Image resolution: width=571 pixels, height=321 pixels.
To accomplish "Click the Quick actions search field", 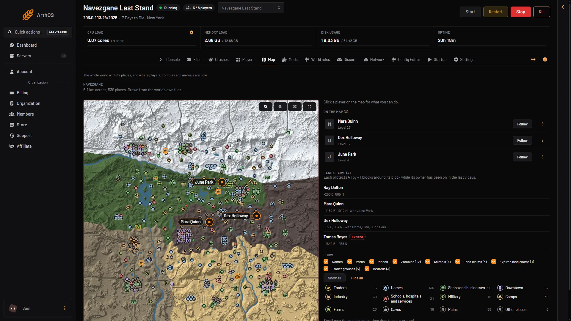I will coord(38,32).
